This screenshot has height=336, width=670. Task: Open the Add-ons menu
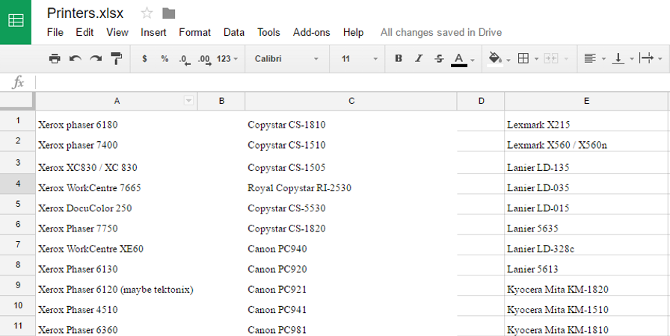[311, 32]
